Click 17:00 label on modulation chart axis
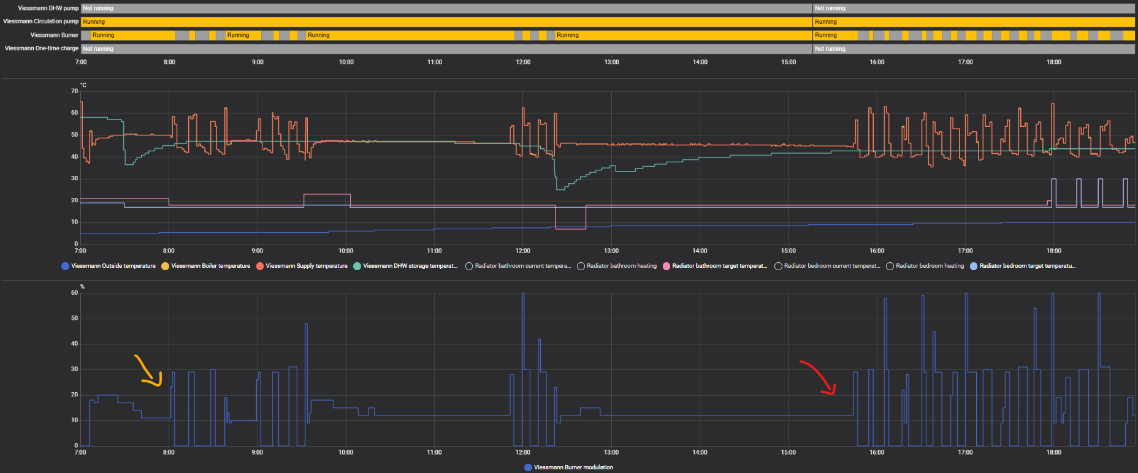 pyautogui.click(x=965, y=452)
